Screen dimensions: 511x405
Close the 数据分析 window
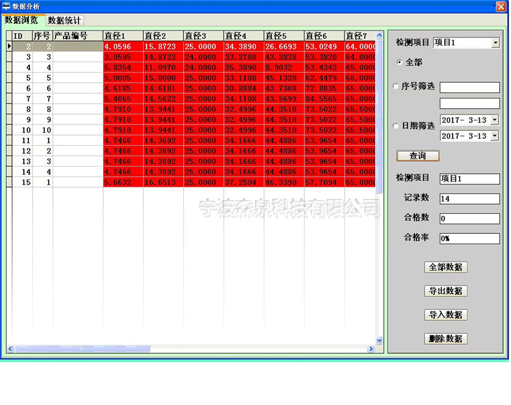pyautogui.click(x=501, y=6)
